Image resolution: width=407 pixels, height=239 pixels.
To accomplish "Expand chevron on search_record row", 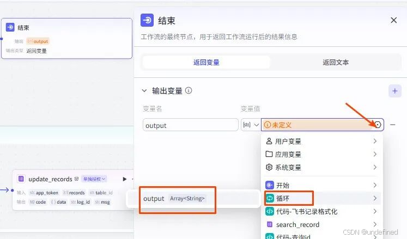I will point(375,224).
